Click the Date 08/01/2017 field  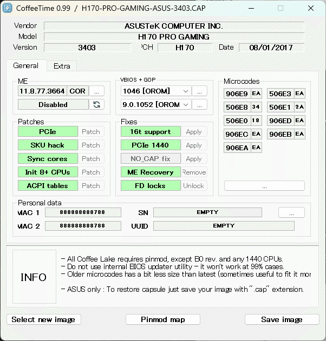(x=271, y=48)
